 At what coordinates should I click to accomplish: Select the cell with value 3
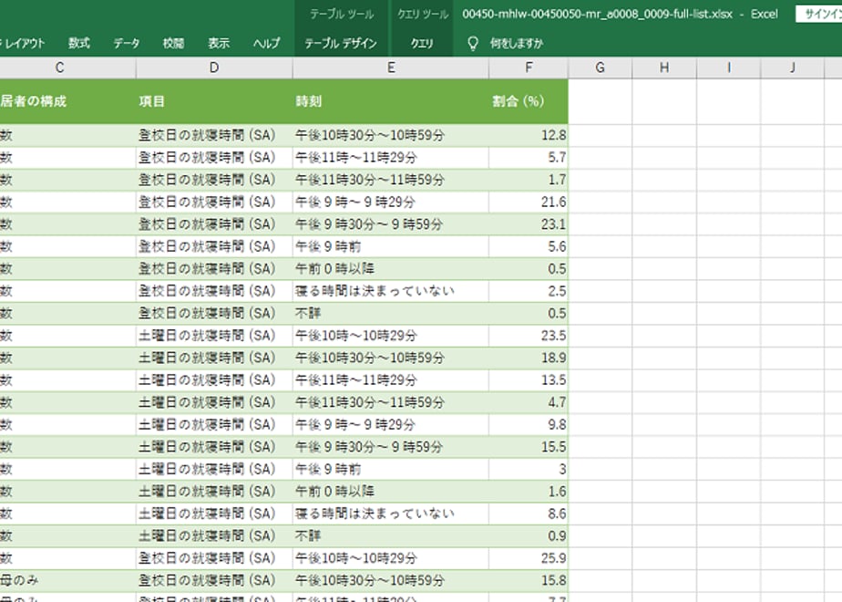(x=529, y=469)
